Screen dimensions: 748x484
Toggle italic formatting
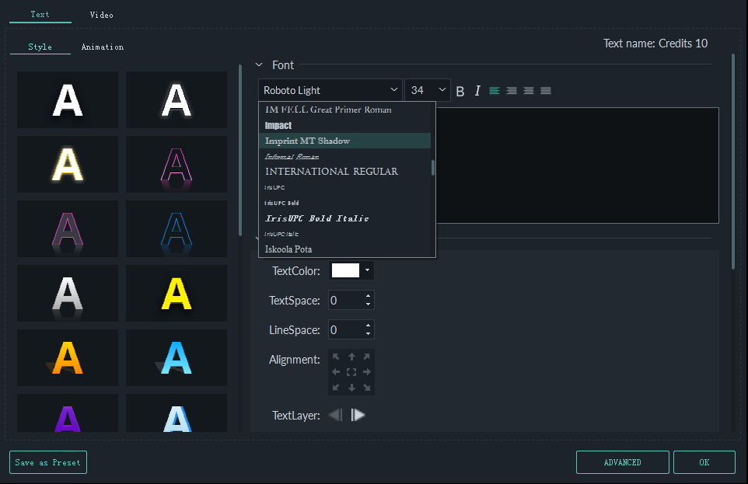coord(477,90)
